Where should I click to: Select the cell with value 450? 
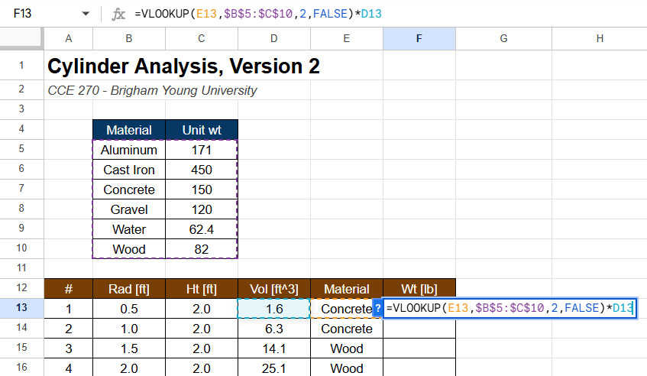click(x=202, y=170)
